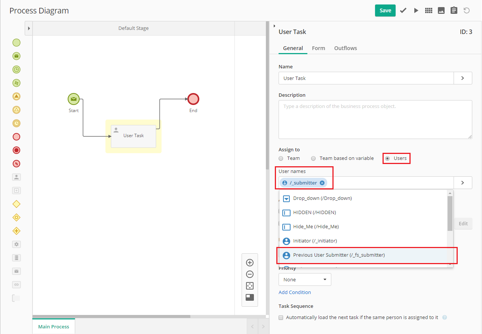Expand the stage panel arrow left of Default Stage
Image resolution: width=482 pixels, height=334 pixels.
point(29,28)
